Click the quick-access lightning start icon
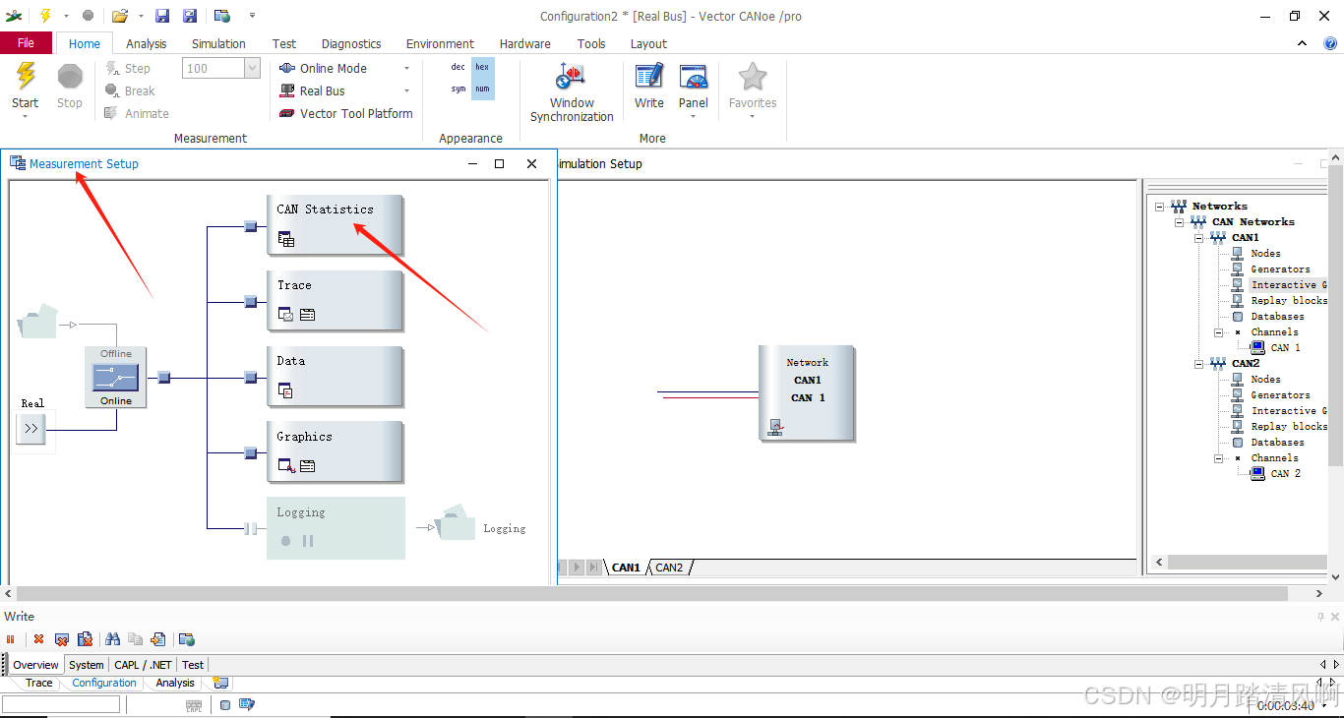 click(45, 16)
